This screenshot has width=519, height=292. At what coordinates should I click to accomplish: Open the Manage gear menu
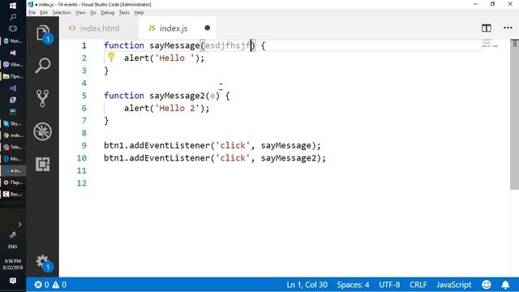(x=43, y=261)
